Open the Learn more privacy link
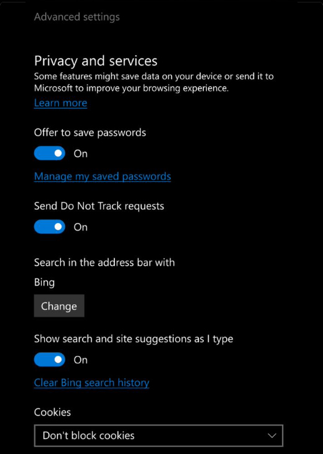323x454 pixels. coord(60,103)
